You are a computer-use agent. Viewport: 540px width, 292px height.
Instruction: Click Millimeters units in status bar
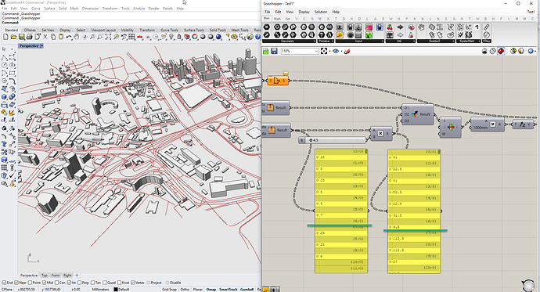pos(100,289)
